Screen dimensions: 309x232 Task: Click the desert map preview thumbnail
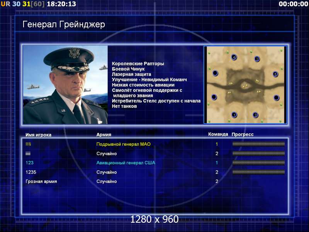click(245, 85)
